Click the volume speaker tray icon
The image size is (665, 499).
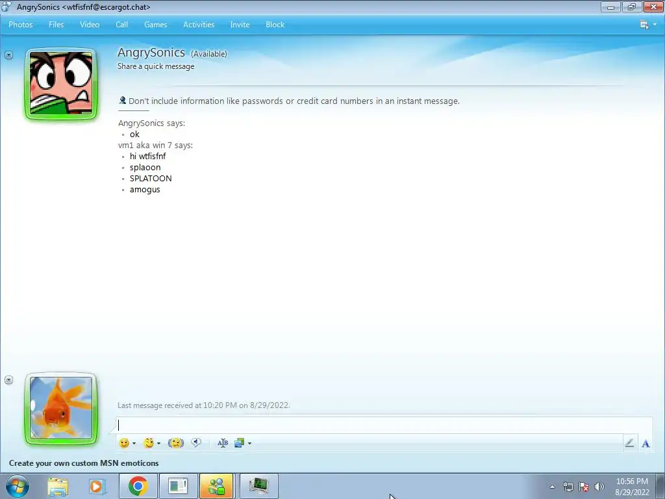pos(599,487)
